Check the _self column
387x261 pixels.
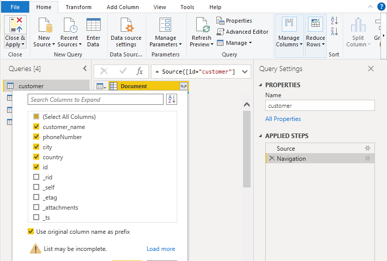36,187
